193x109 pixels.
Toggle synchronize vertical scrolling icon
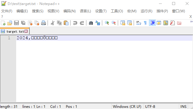[x=123, y=23]
